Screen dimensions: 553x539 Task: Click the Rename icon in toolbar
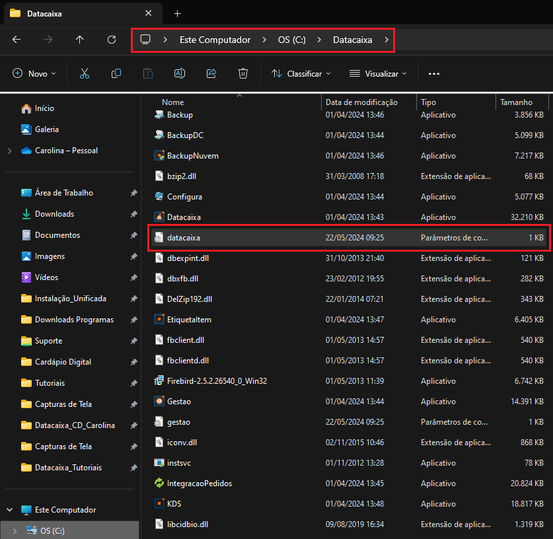(180, 73)
